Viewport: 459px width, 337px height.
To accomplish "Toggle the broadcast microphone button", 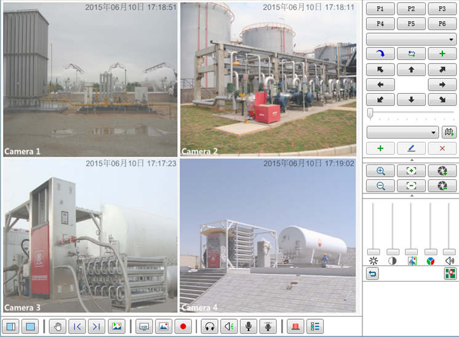I will [x=268, y=327].
